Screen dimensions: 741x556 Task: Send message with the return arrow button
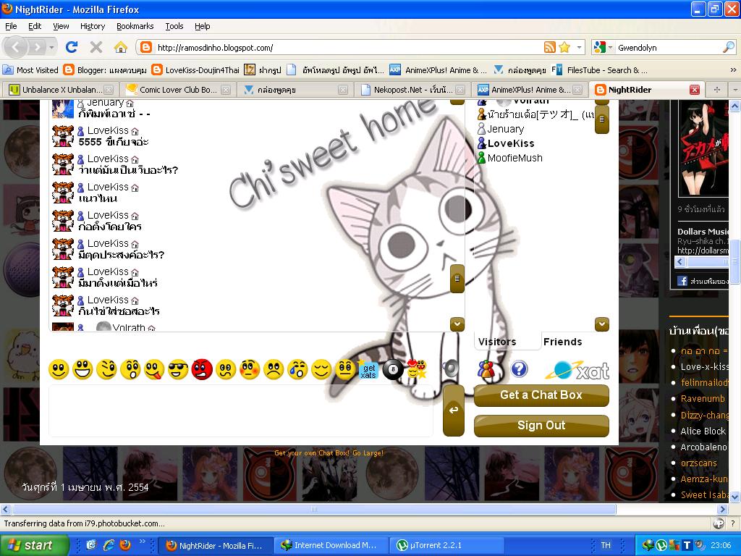click(x=454, y=410)
